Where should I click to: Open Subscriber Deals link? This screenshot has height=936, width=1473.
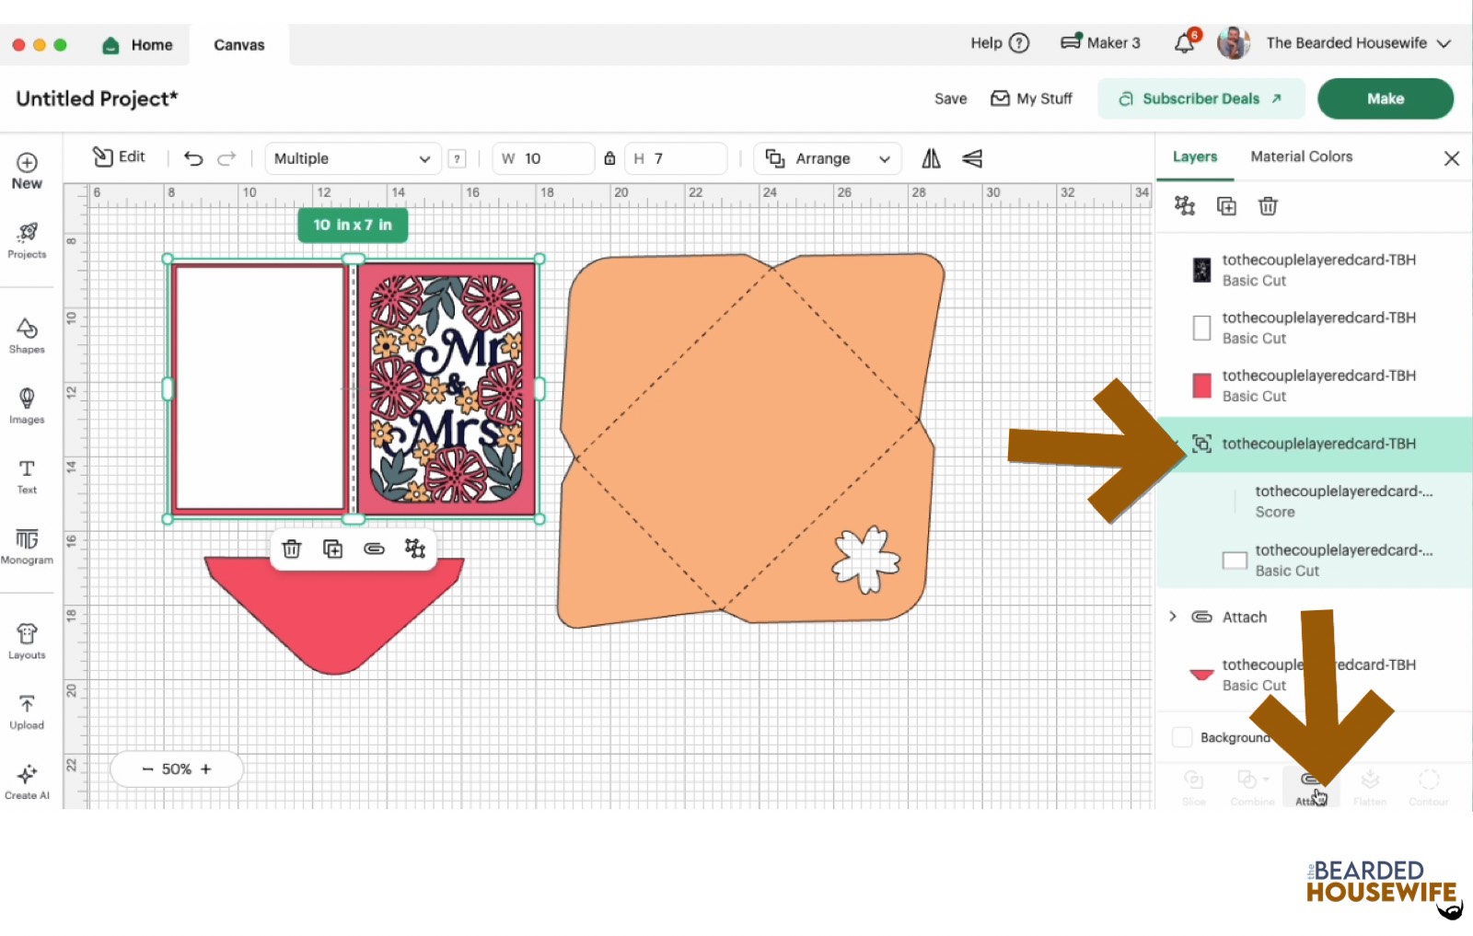point(1200,98)
